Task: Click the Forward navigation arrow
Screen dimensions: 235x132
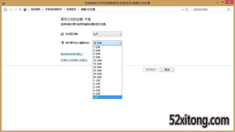Action: tap(11, 10)
